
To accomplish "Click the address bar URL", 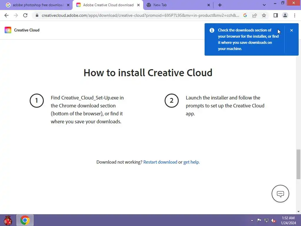I will tap(140, 15).
